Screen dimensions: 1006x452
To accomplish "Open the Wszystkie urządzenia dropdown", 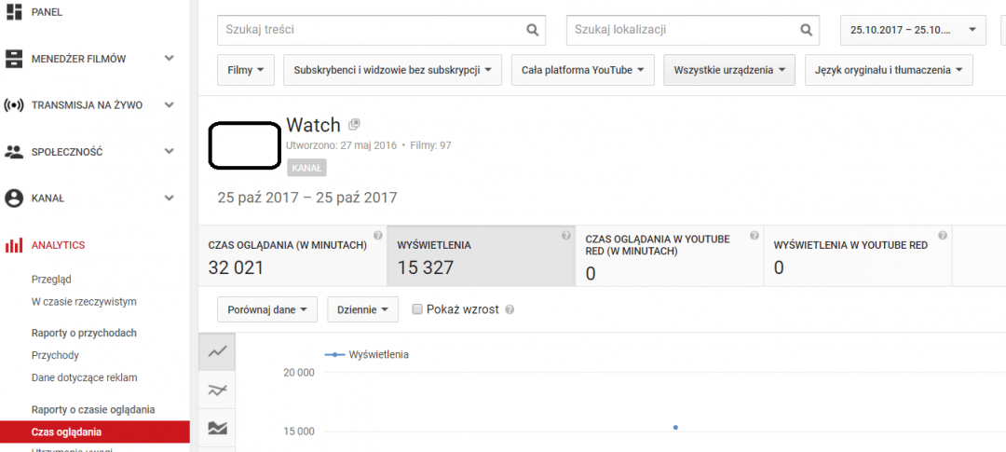I will (x=728, y=70).
